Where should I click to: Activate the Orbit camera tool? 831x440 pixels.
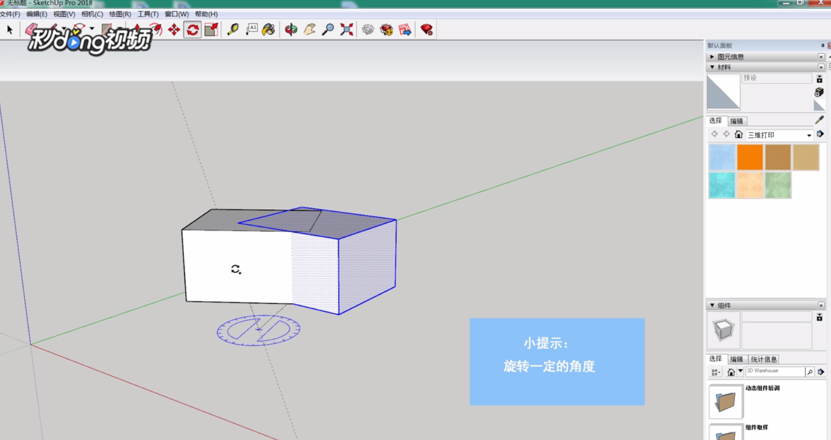point(291,30)
